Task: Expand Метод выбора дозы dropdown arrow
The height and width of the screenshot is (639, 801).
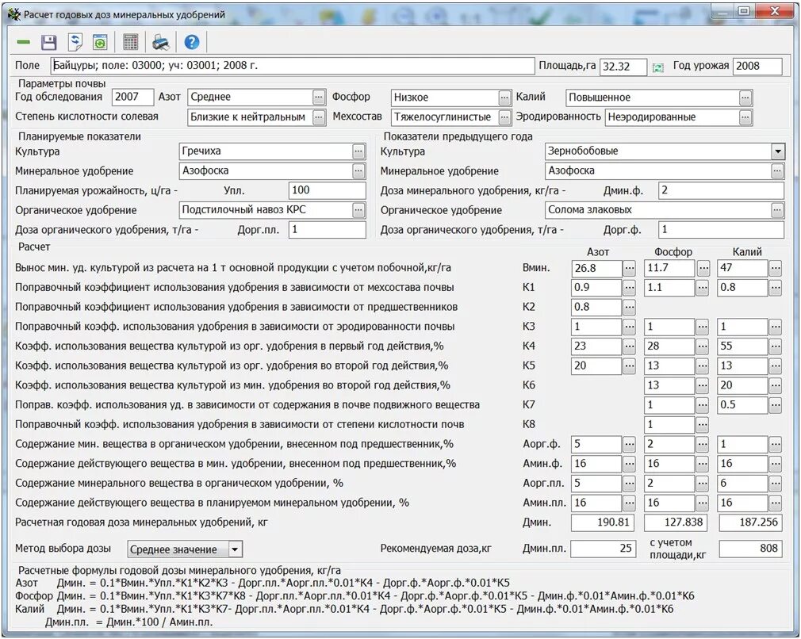Action: 235,549
